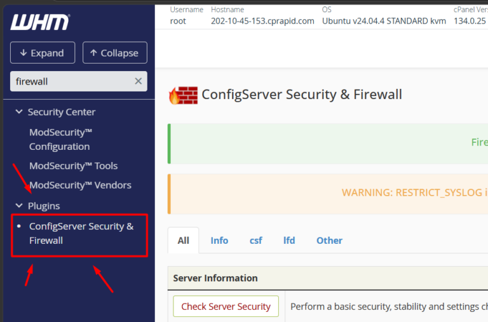
Task: Switch to the Other tab
Action: click(329, 241)
